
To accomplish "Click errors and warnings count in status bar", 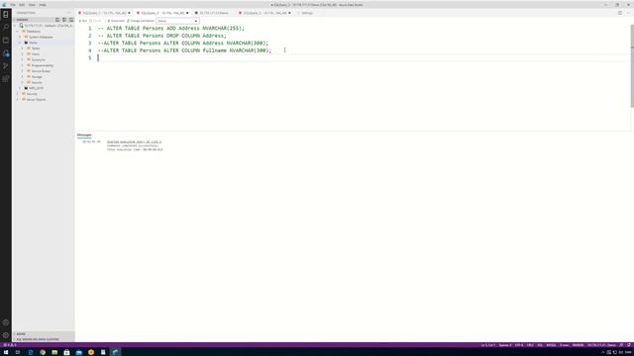I will (x=10, y=345).
